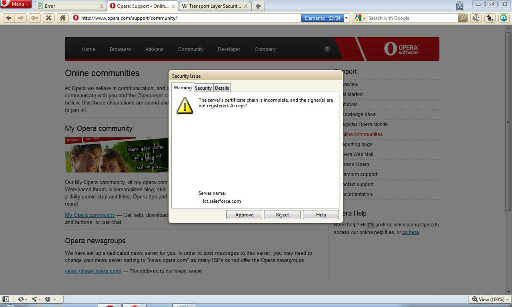
Task: Open Add-ons in the Opera site navigation
Action: [154, 49]
